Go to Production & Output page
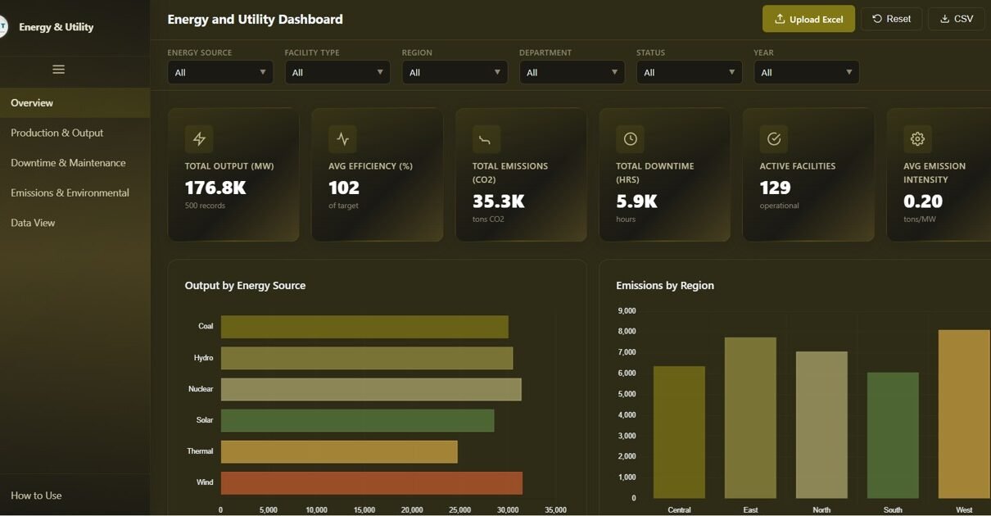 (57, 133)
